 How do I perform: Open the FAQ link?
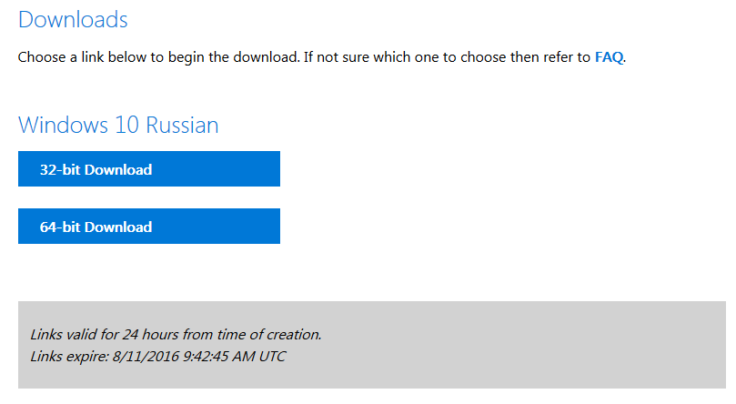[x=609, y=56]
